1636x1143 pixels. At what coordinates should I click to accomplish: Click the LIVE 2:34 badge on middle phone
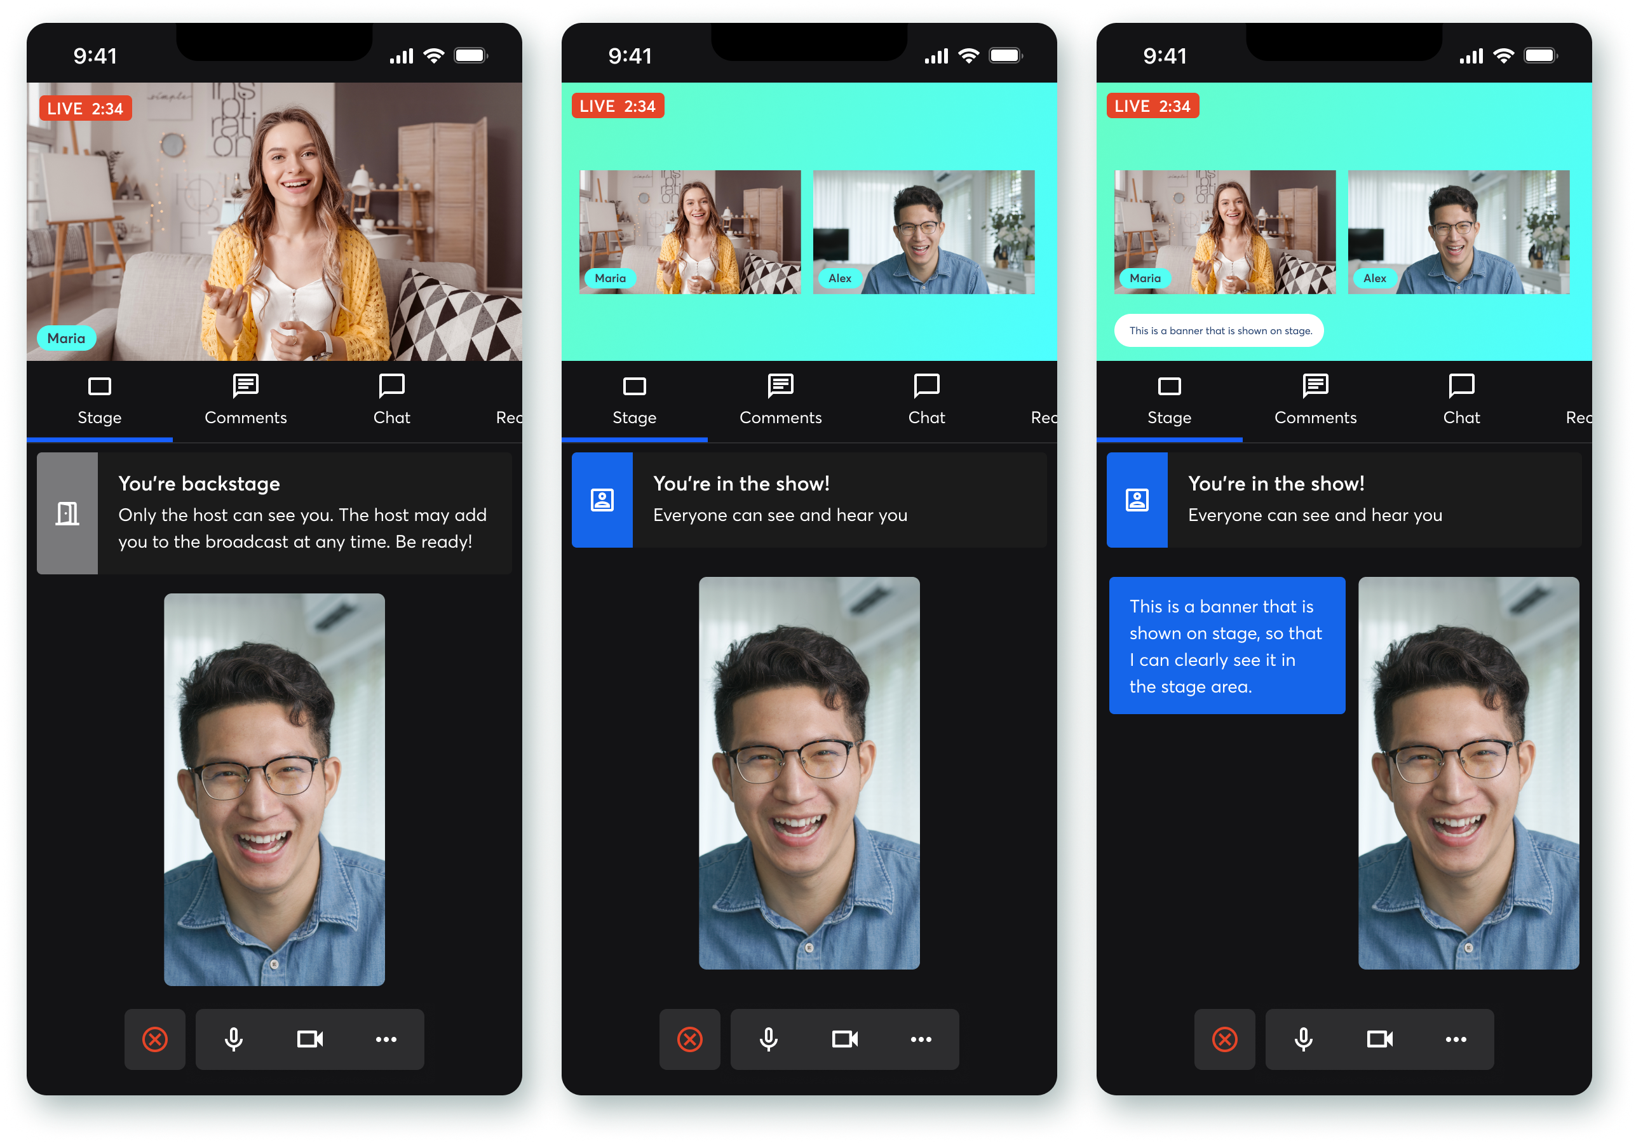[x=617, y=106]
